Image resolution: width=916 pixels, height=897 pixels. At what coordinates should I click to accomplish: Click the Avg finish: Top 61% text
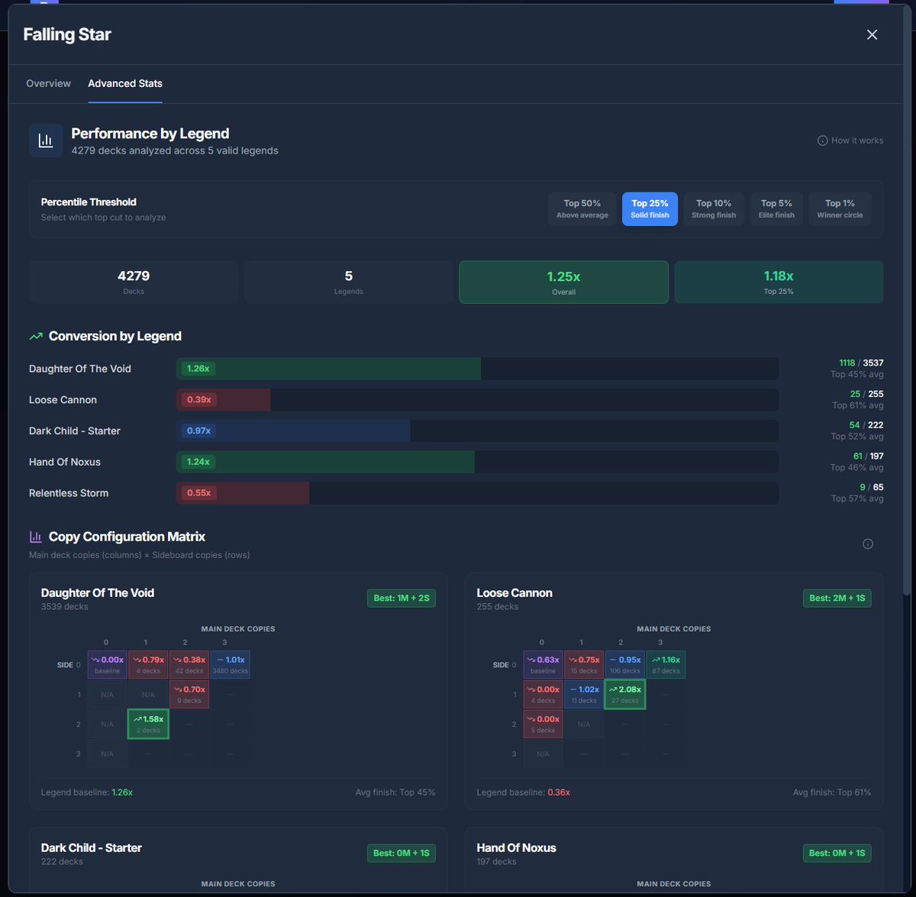point(831,792)
